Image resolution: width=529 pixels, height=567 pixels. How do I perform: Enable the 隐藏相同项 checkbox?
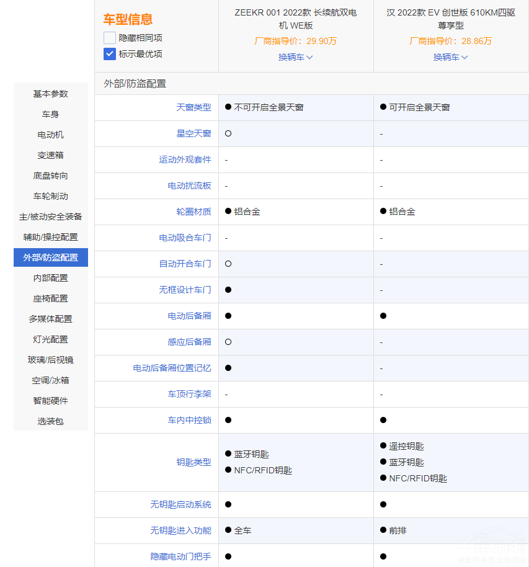click(x=109, y=38)
